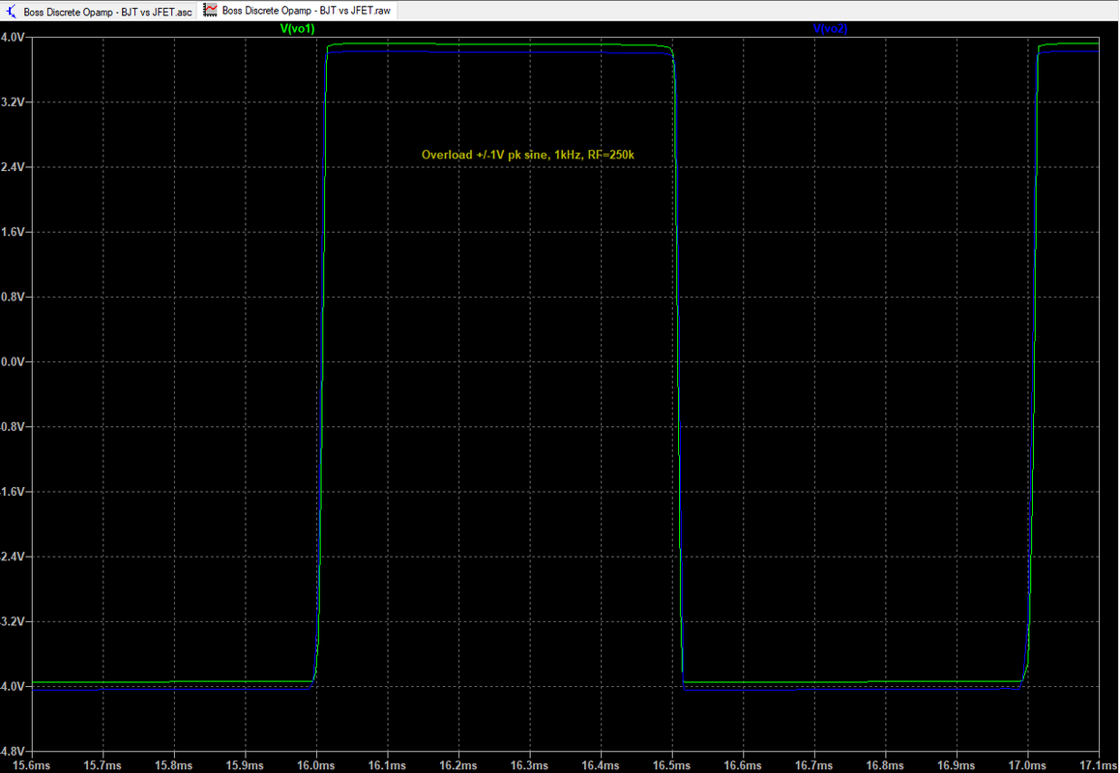Click the 2.4V upper vertical axis label

13,167
